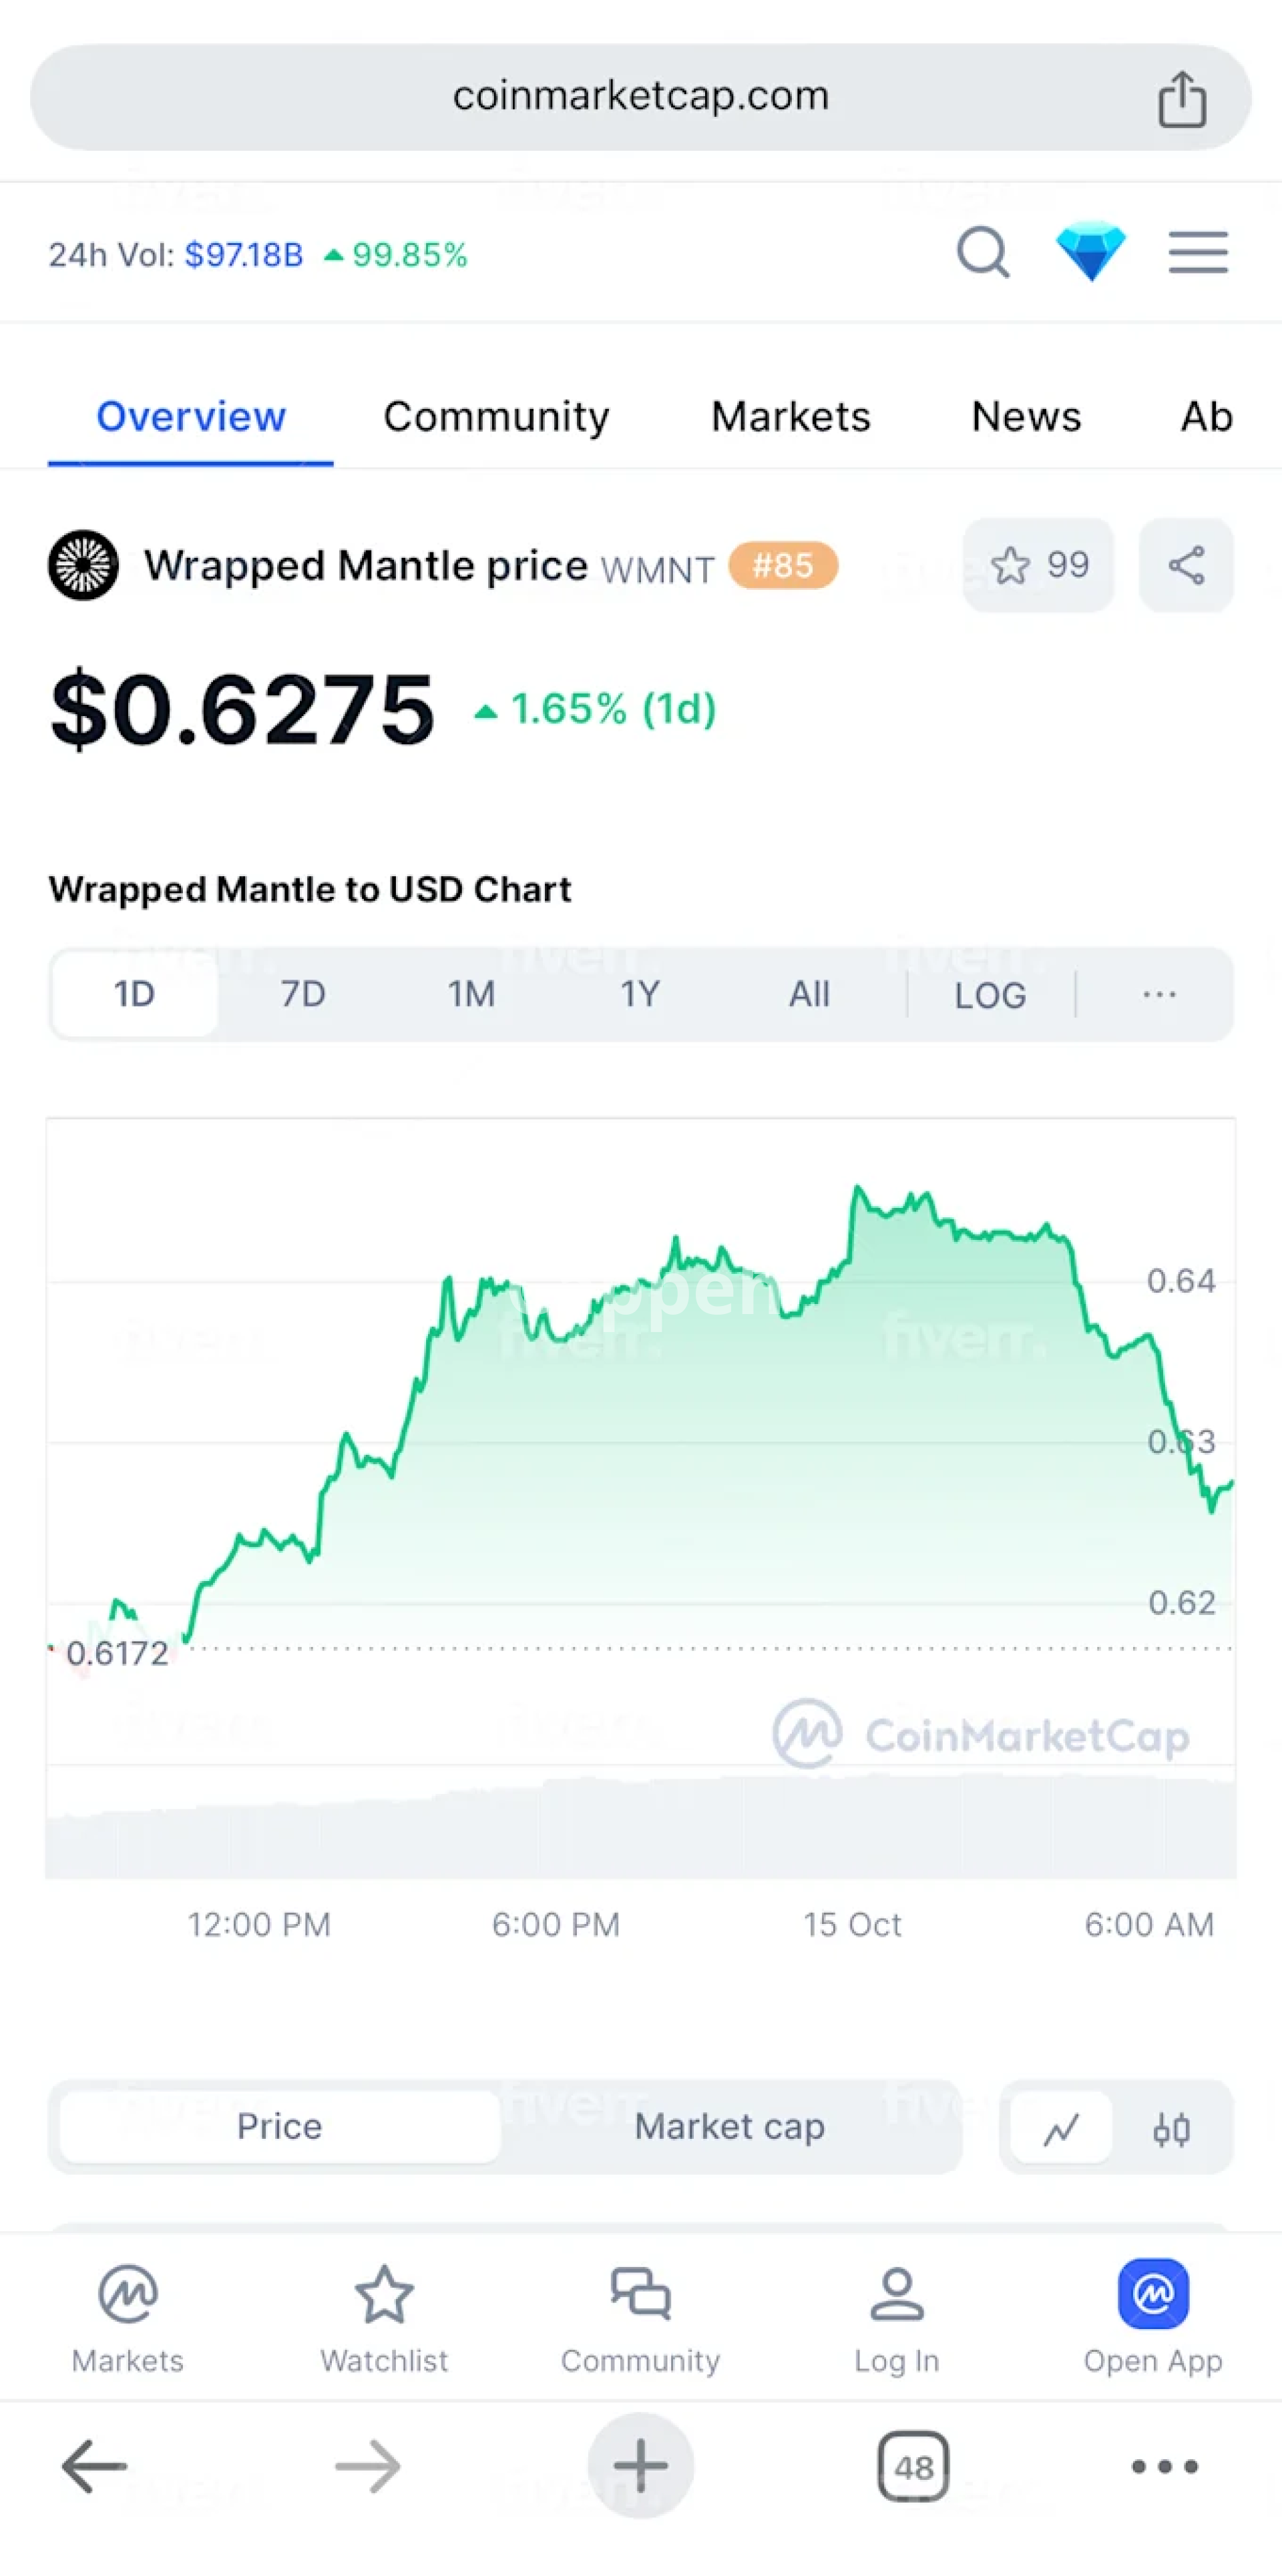Tap the share coin icon button
The image size is (1282, 2576).
click(1186, 565)
